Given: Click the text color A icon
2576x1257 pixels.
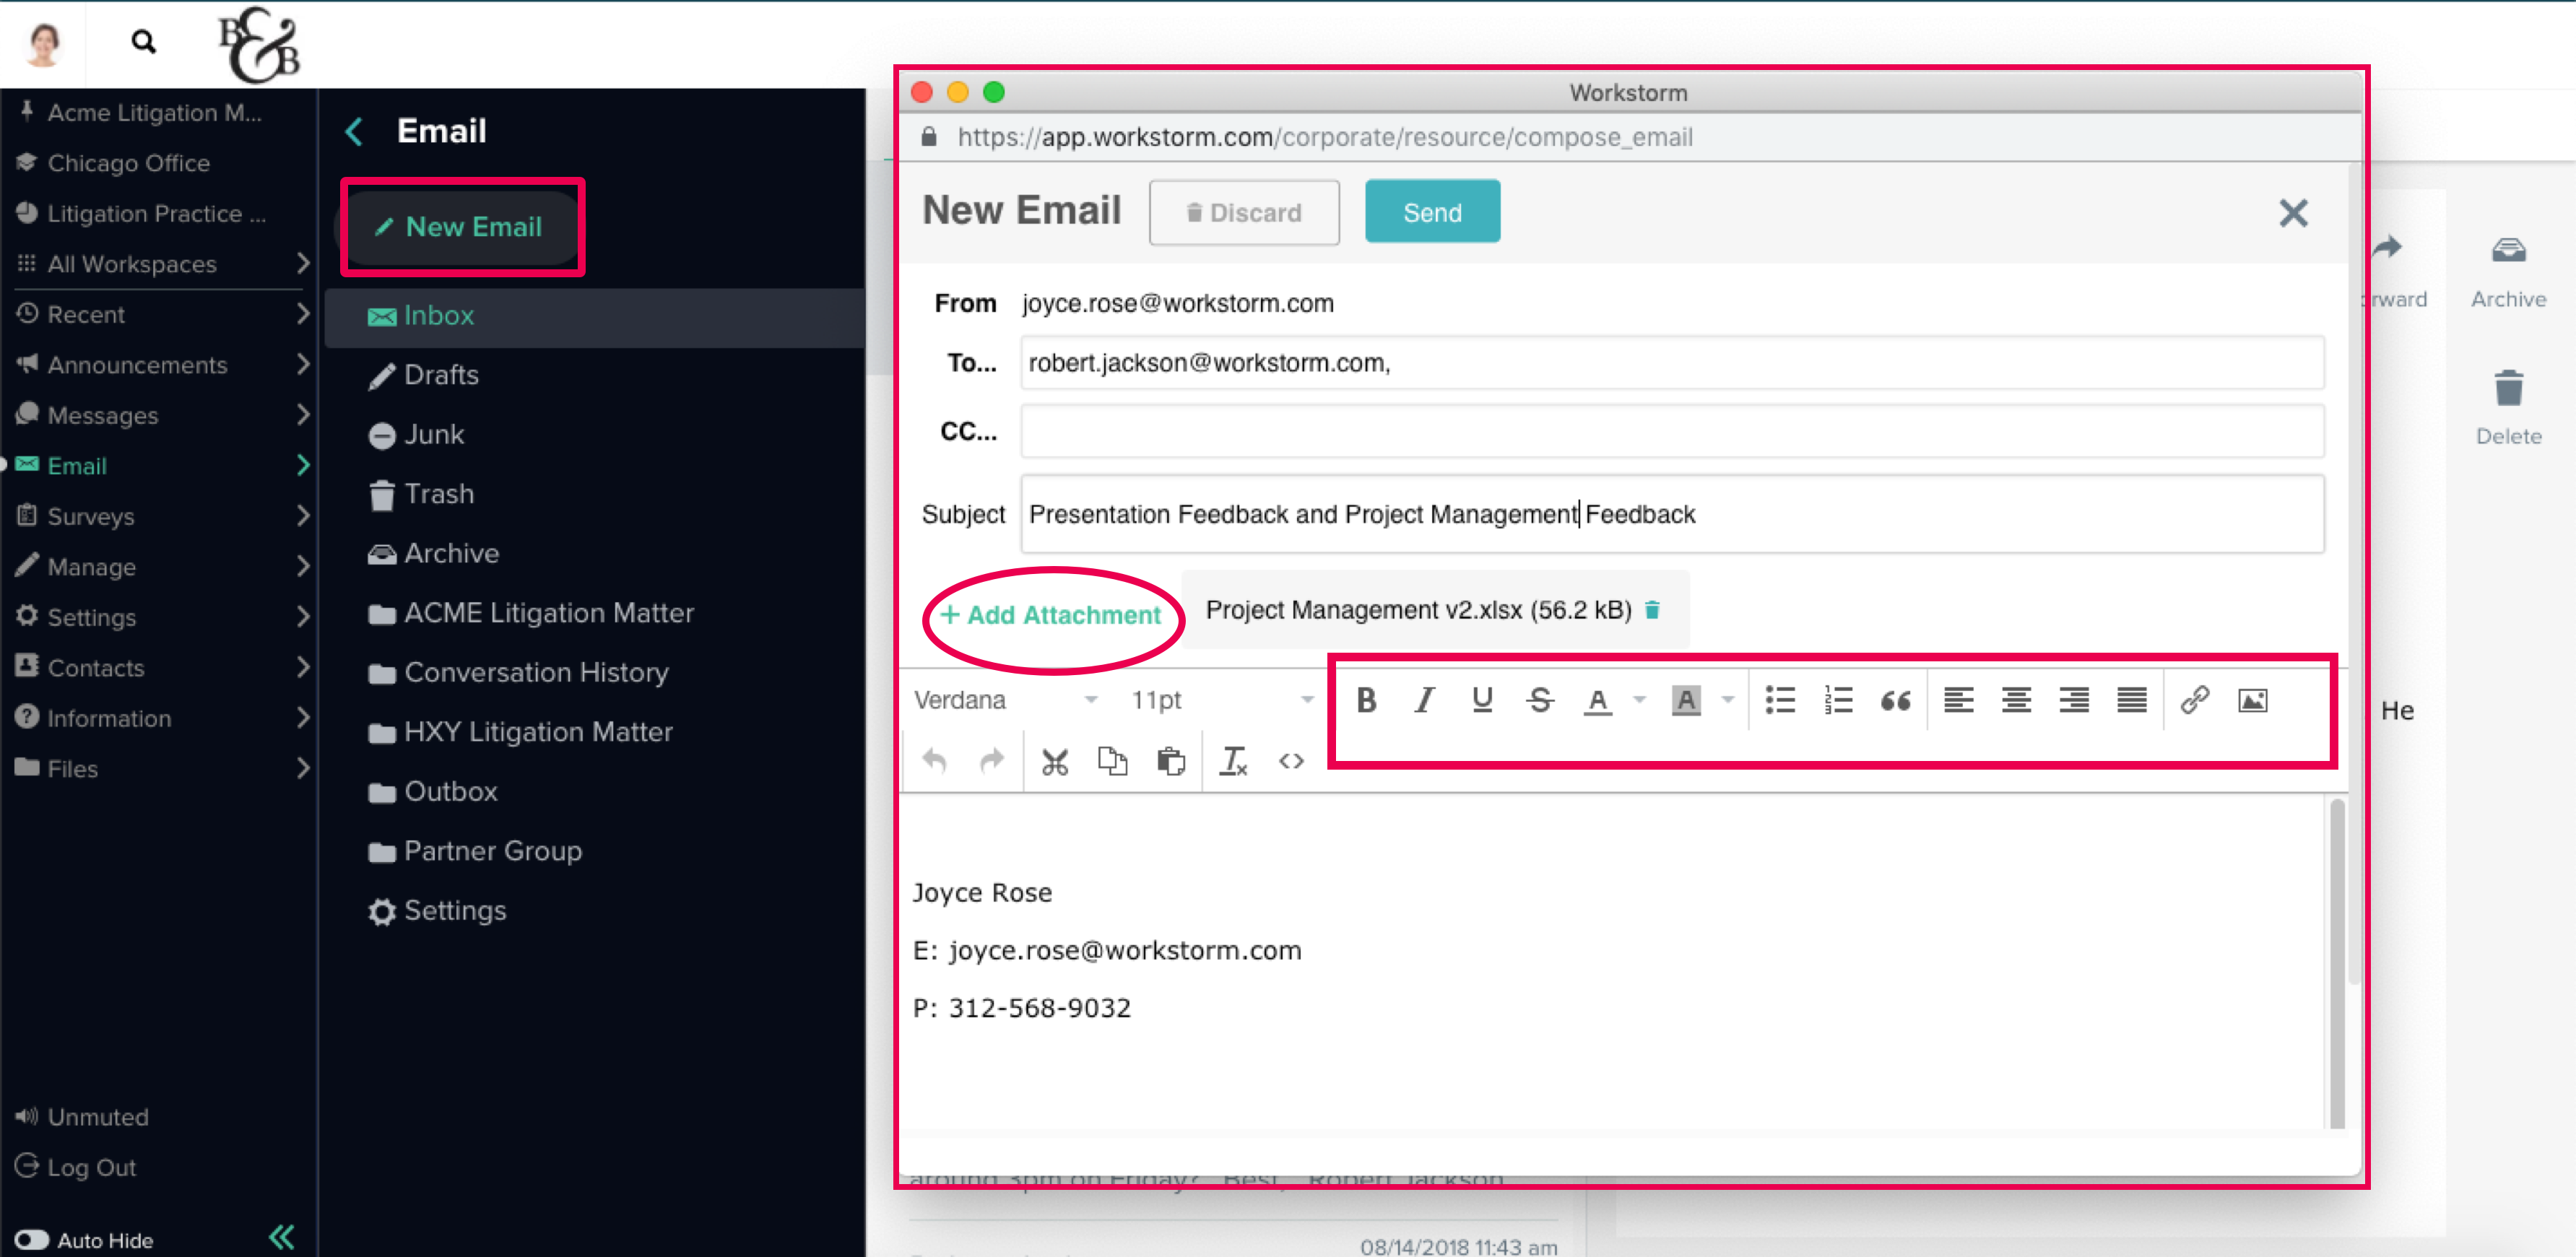Looking at the screenshot, I should [x=1598, y=700].
